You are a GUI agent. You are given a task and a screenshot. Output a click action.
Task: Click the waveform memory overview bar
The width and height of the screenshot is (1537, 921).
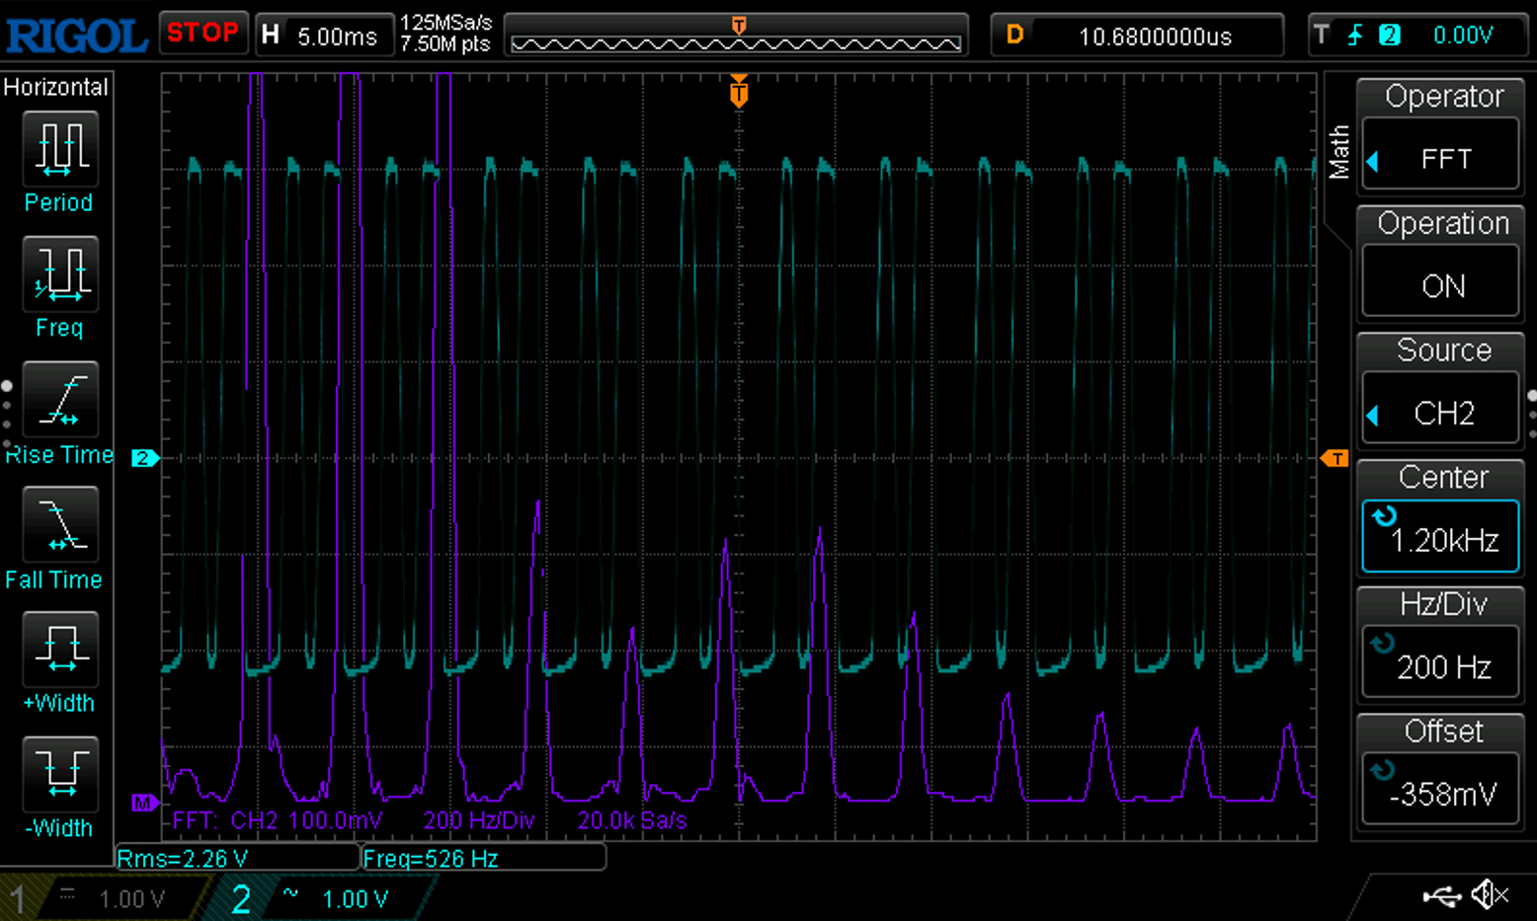[x=736, y=36]
